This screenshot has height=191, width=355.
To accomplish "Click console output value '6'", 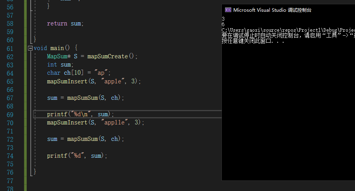I will click(223, 24).
